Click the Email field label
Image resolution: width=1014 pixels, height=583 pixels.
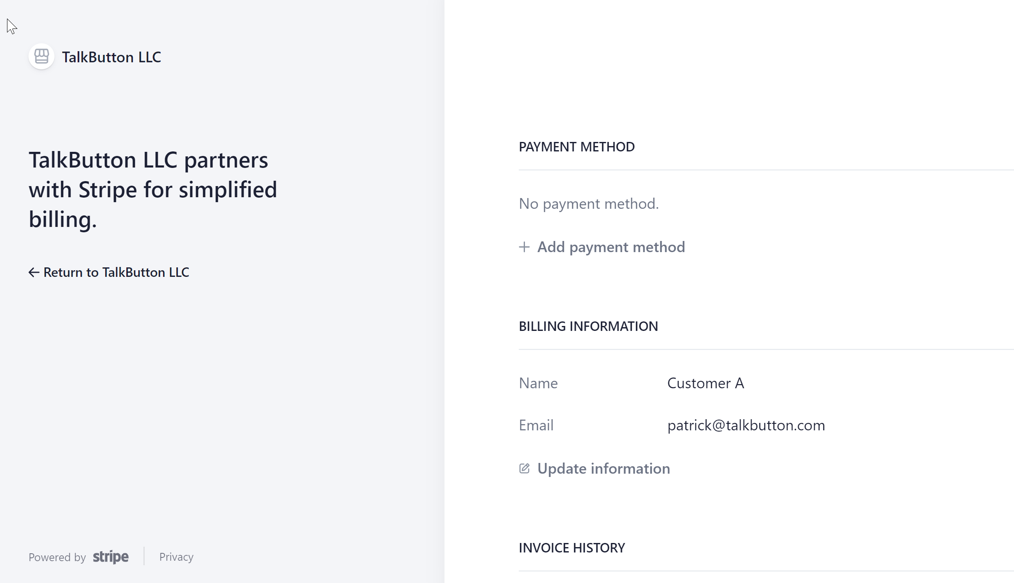(536, 425)
